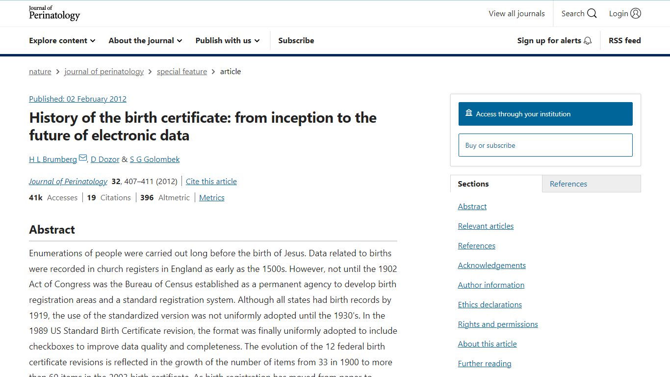
Task: Select the Sections tab
Action: [496, 184]
